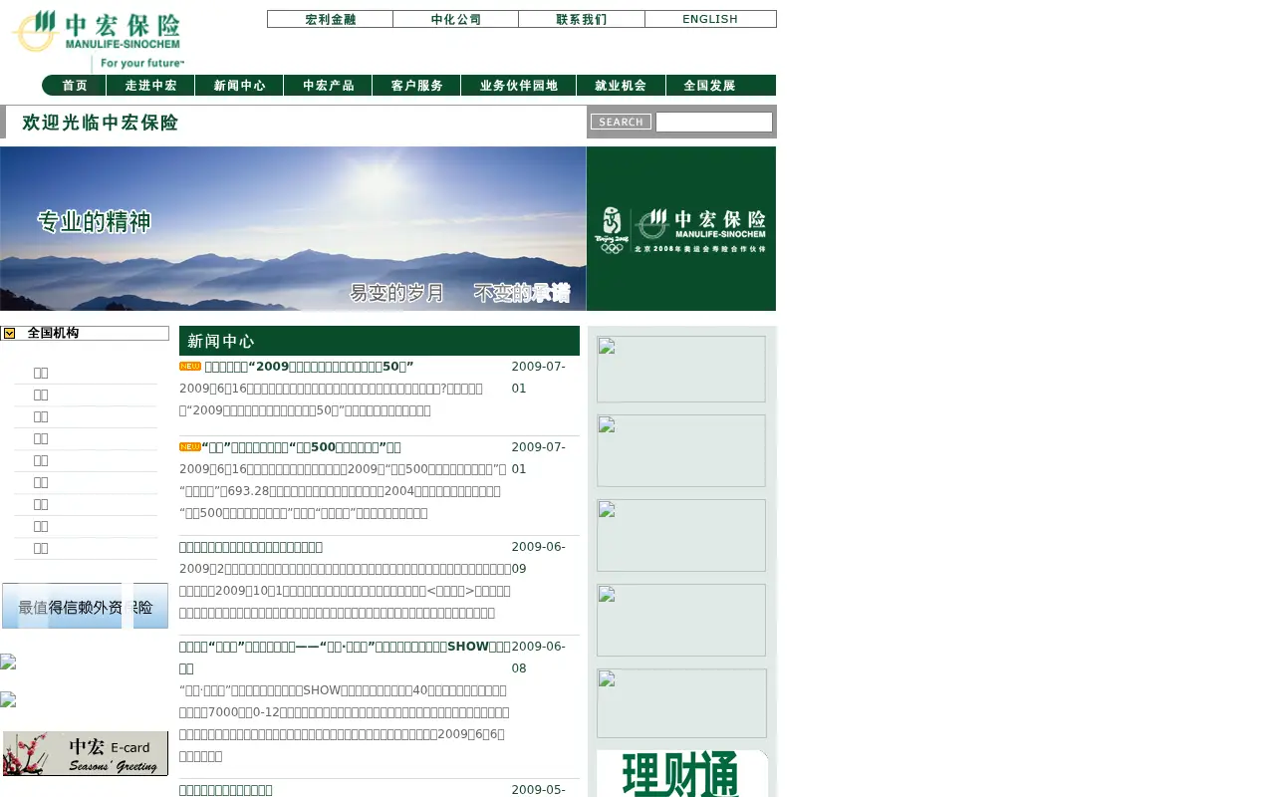Open the 最值得信赖外资保险 banner
The width and height of the screenshot is (1275, 797).
(85, 606)
